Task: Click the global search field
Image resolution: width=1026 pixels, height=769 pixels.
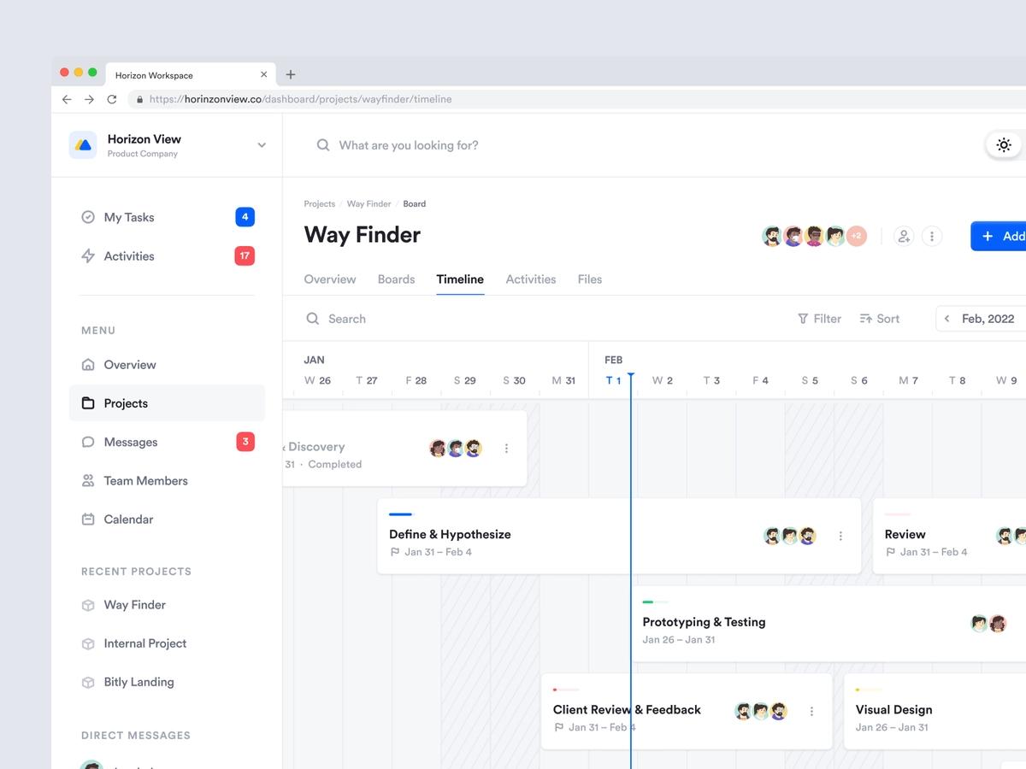Action: click(408, 145)
